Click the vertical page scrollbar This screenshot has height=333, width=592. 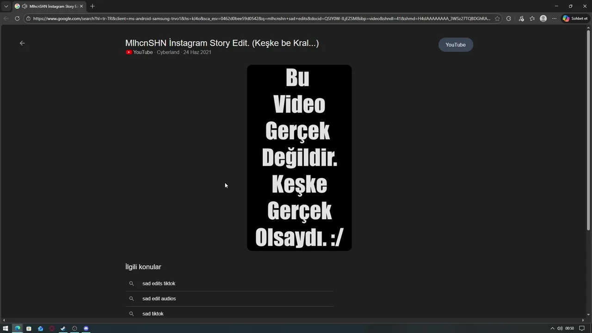point(588,129)
